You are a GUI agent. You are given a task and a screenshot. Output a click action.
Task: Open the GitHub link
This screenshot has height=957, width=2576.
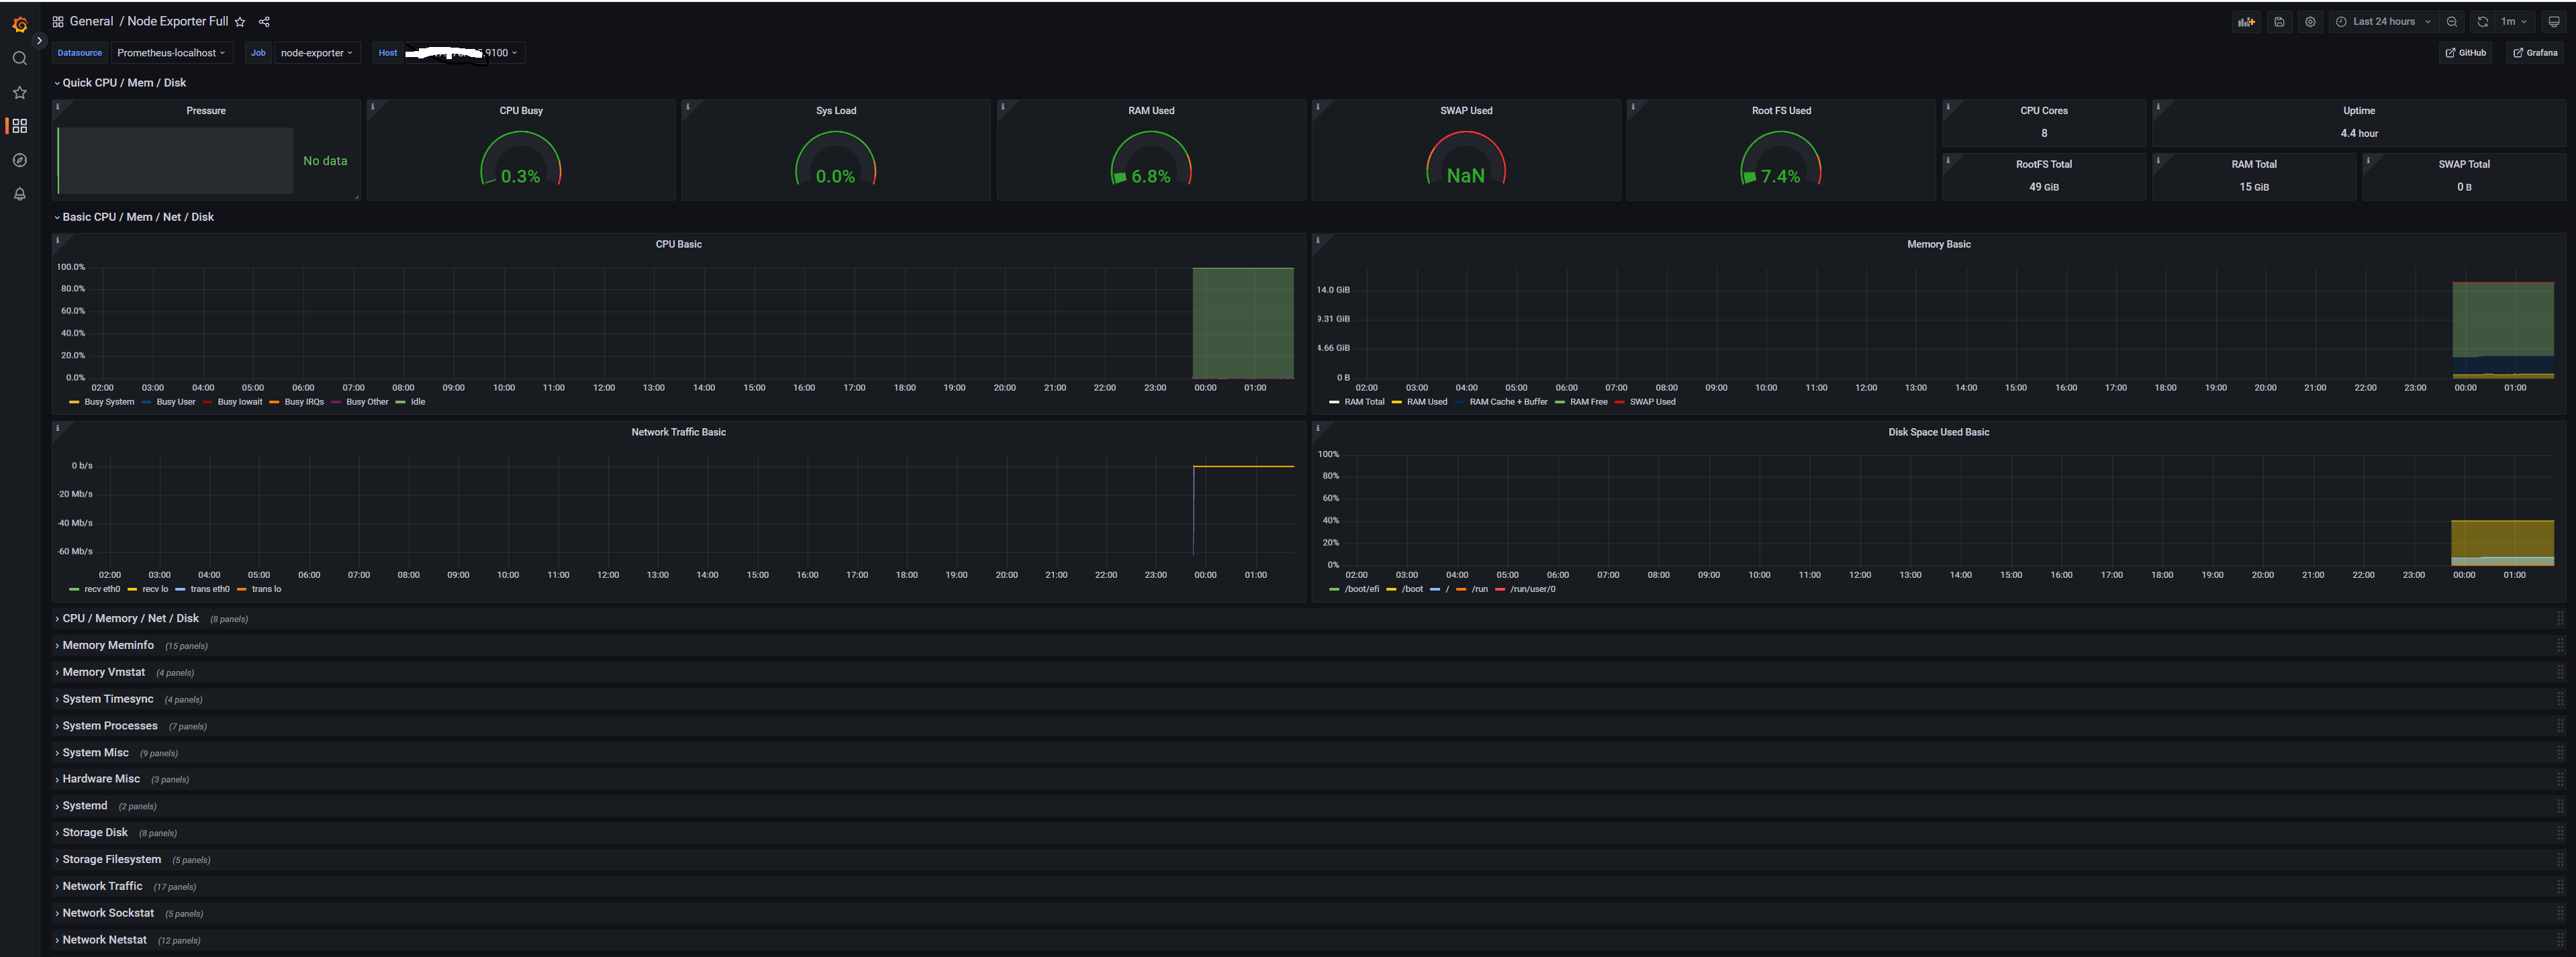(x=2465, y=53)
